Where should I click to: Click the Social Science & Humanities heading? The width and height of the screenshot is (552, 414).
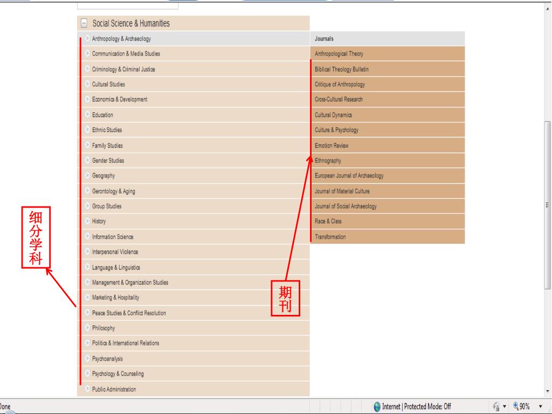coord(131,23)
